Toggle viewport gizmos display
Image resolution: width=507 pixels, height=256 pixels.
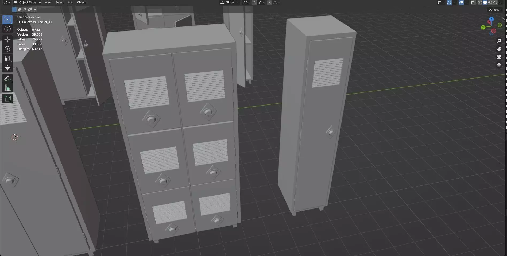pos(449,2)
